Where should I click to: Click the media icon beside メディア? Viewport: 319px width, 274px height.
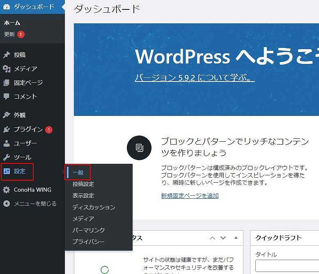click(x=7, y=69)
